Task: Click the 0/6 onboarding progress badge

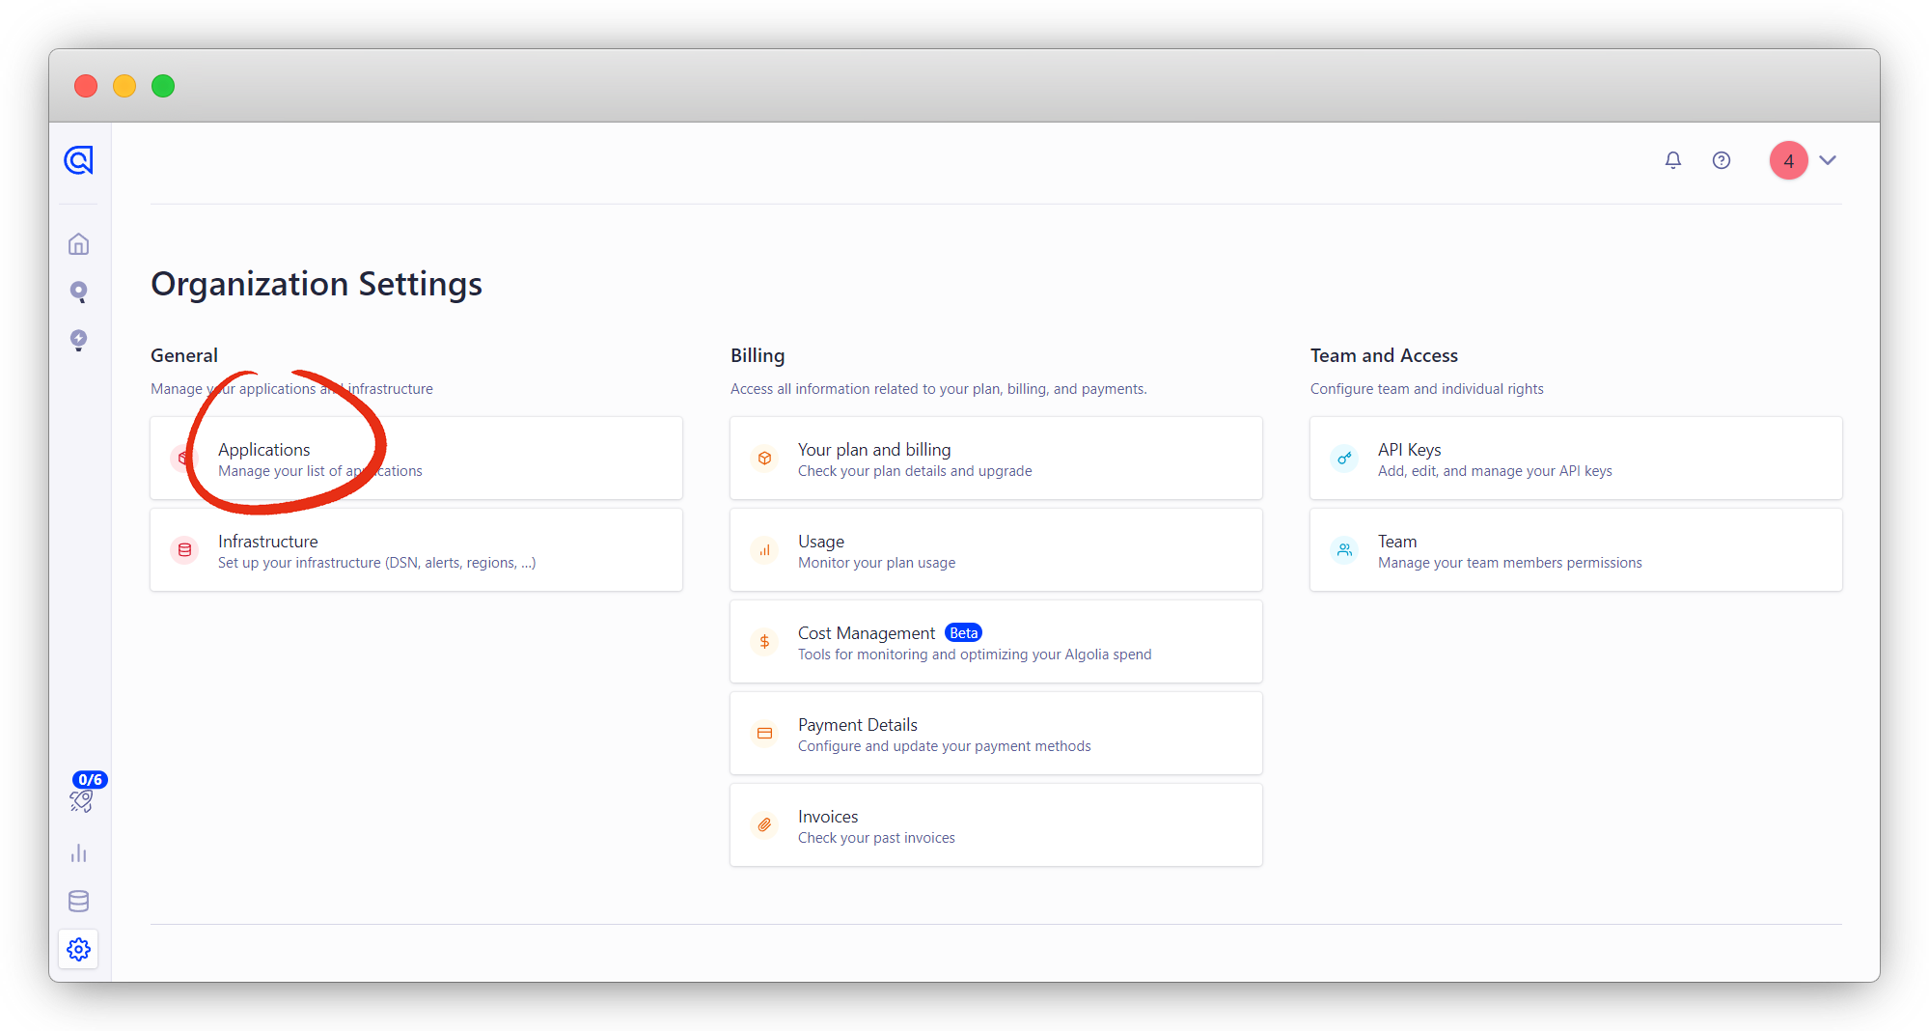Action: (91, 778)
